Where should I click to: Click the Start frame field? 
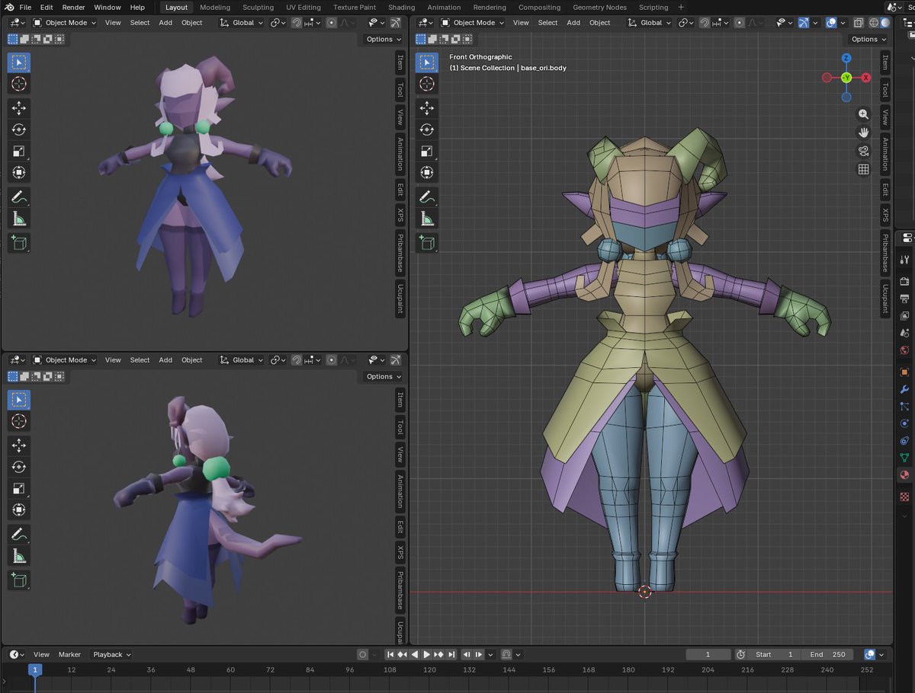click(x=774, y=654)
